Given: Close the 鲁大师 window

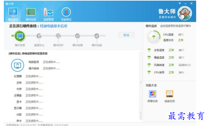Looking at the screenshot, I should pos(191,3).
